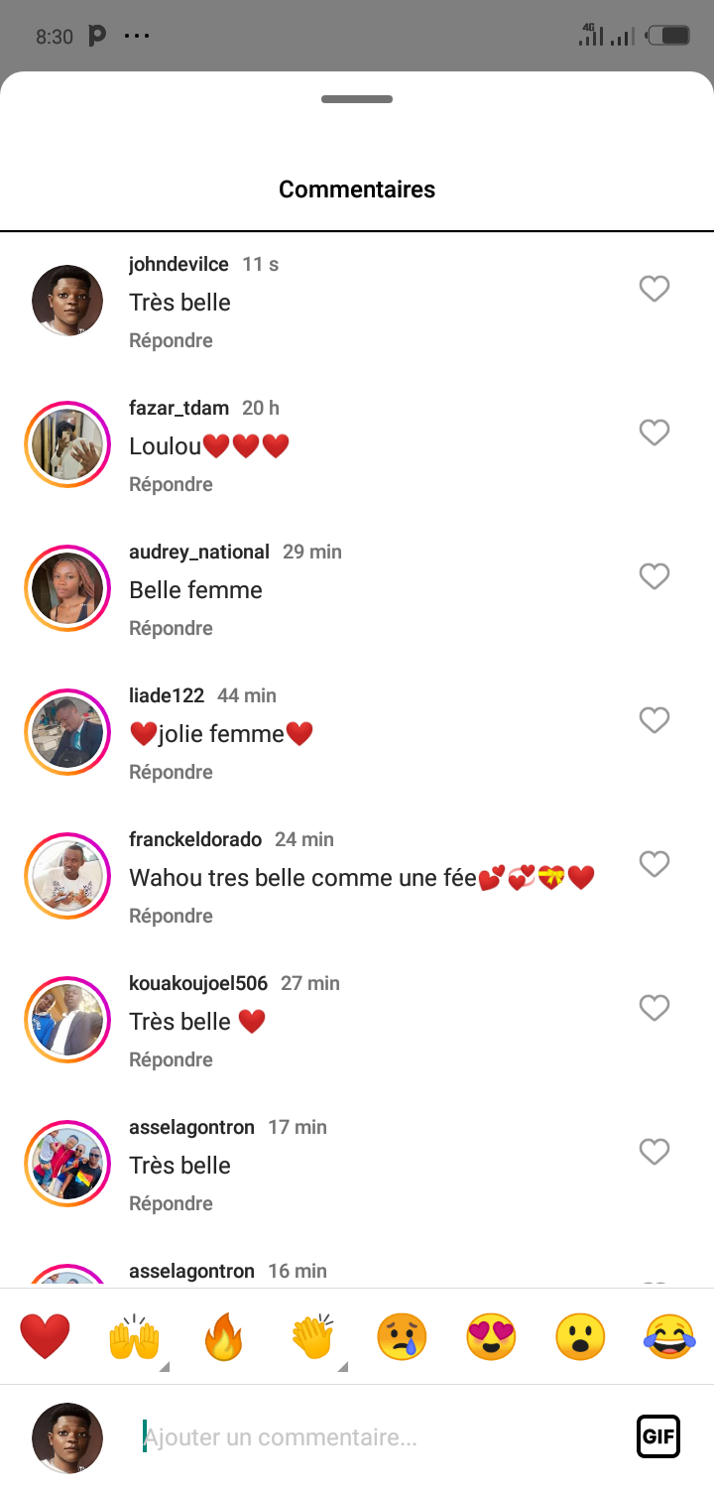The image size is (714, 1488).
Task: View fazar_tdam's story from avatar
Action: [x=67, y=444]
